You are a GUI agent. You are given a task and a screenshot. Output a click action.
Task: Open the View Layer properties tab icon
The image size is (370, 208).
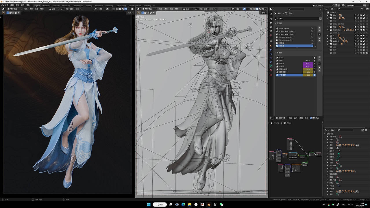click(x=271, y=27)
